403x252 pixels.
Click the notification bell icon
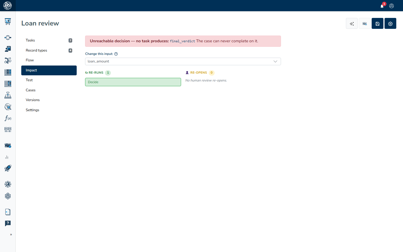pos(382,6)
